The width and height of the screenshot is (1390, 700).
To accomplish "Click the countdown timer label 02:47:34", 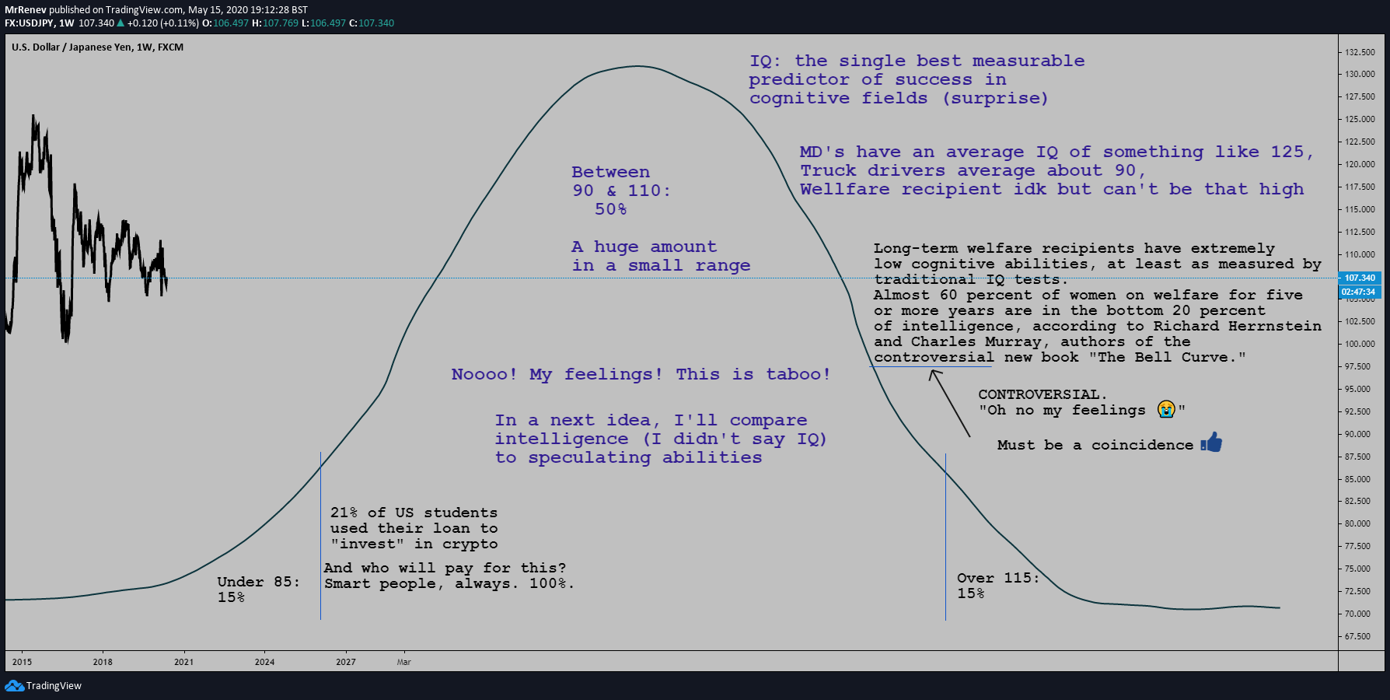I will point(1360,292).
